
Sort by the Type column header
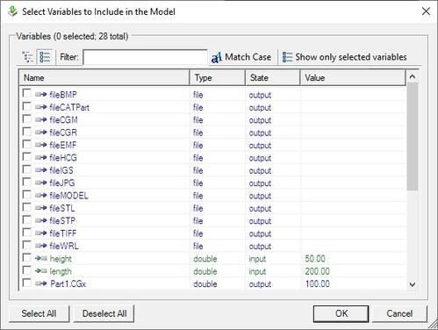[218, 78]
